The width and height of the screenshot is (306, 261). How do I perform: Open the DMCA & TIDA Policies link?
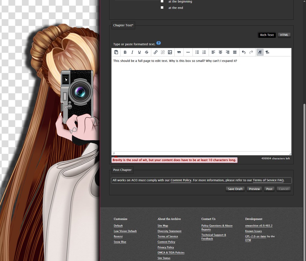point(171,253)
